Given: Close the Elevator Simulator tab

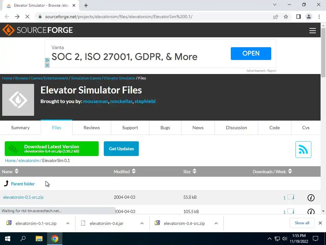Looking at the screenshot, I should click(x=74, y=5).
